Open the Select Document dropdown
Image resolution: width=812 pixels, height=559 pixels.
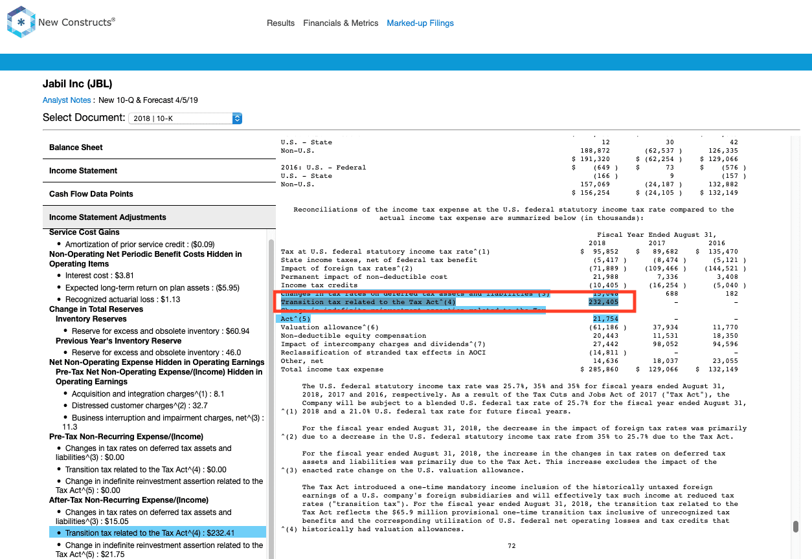click(x=185, y=118)
